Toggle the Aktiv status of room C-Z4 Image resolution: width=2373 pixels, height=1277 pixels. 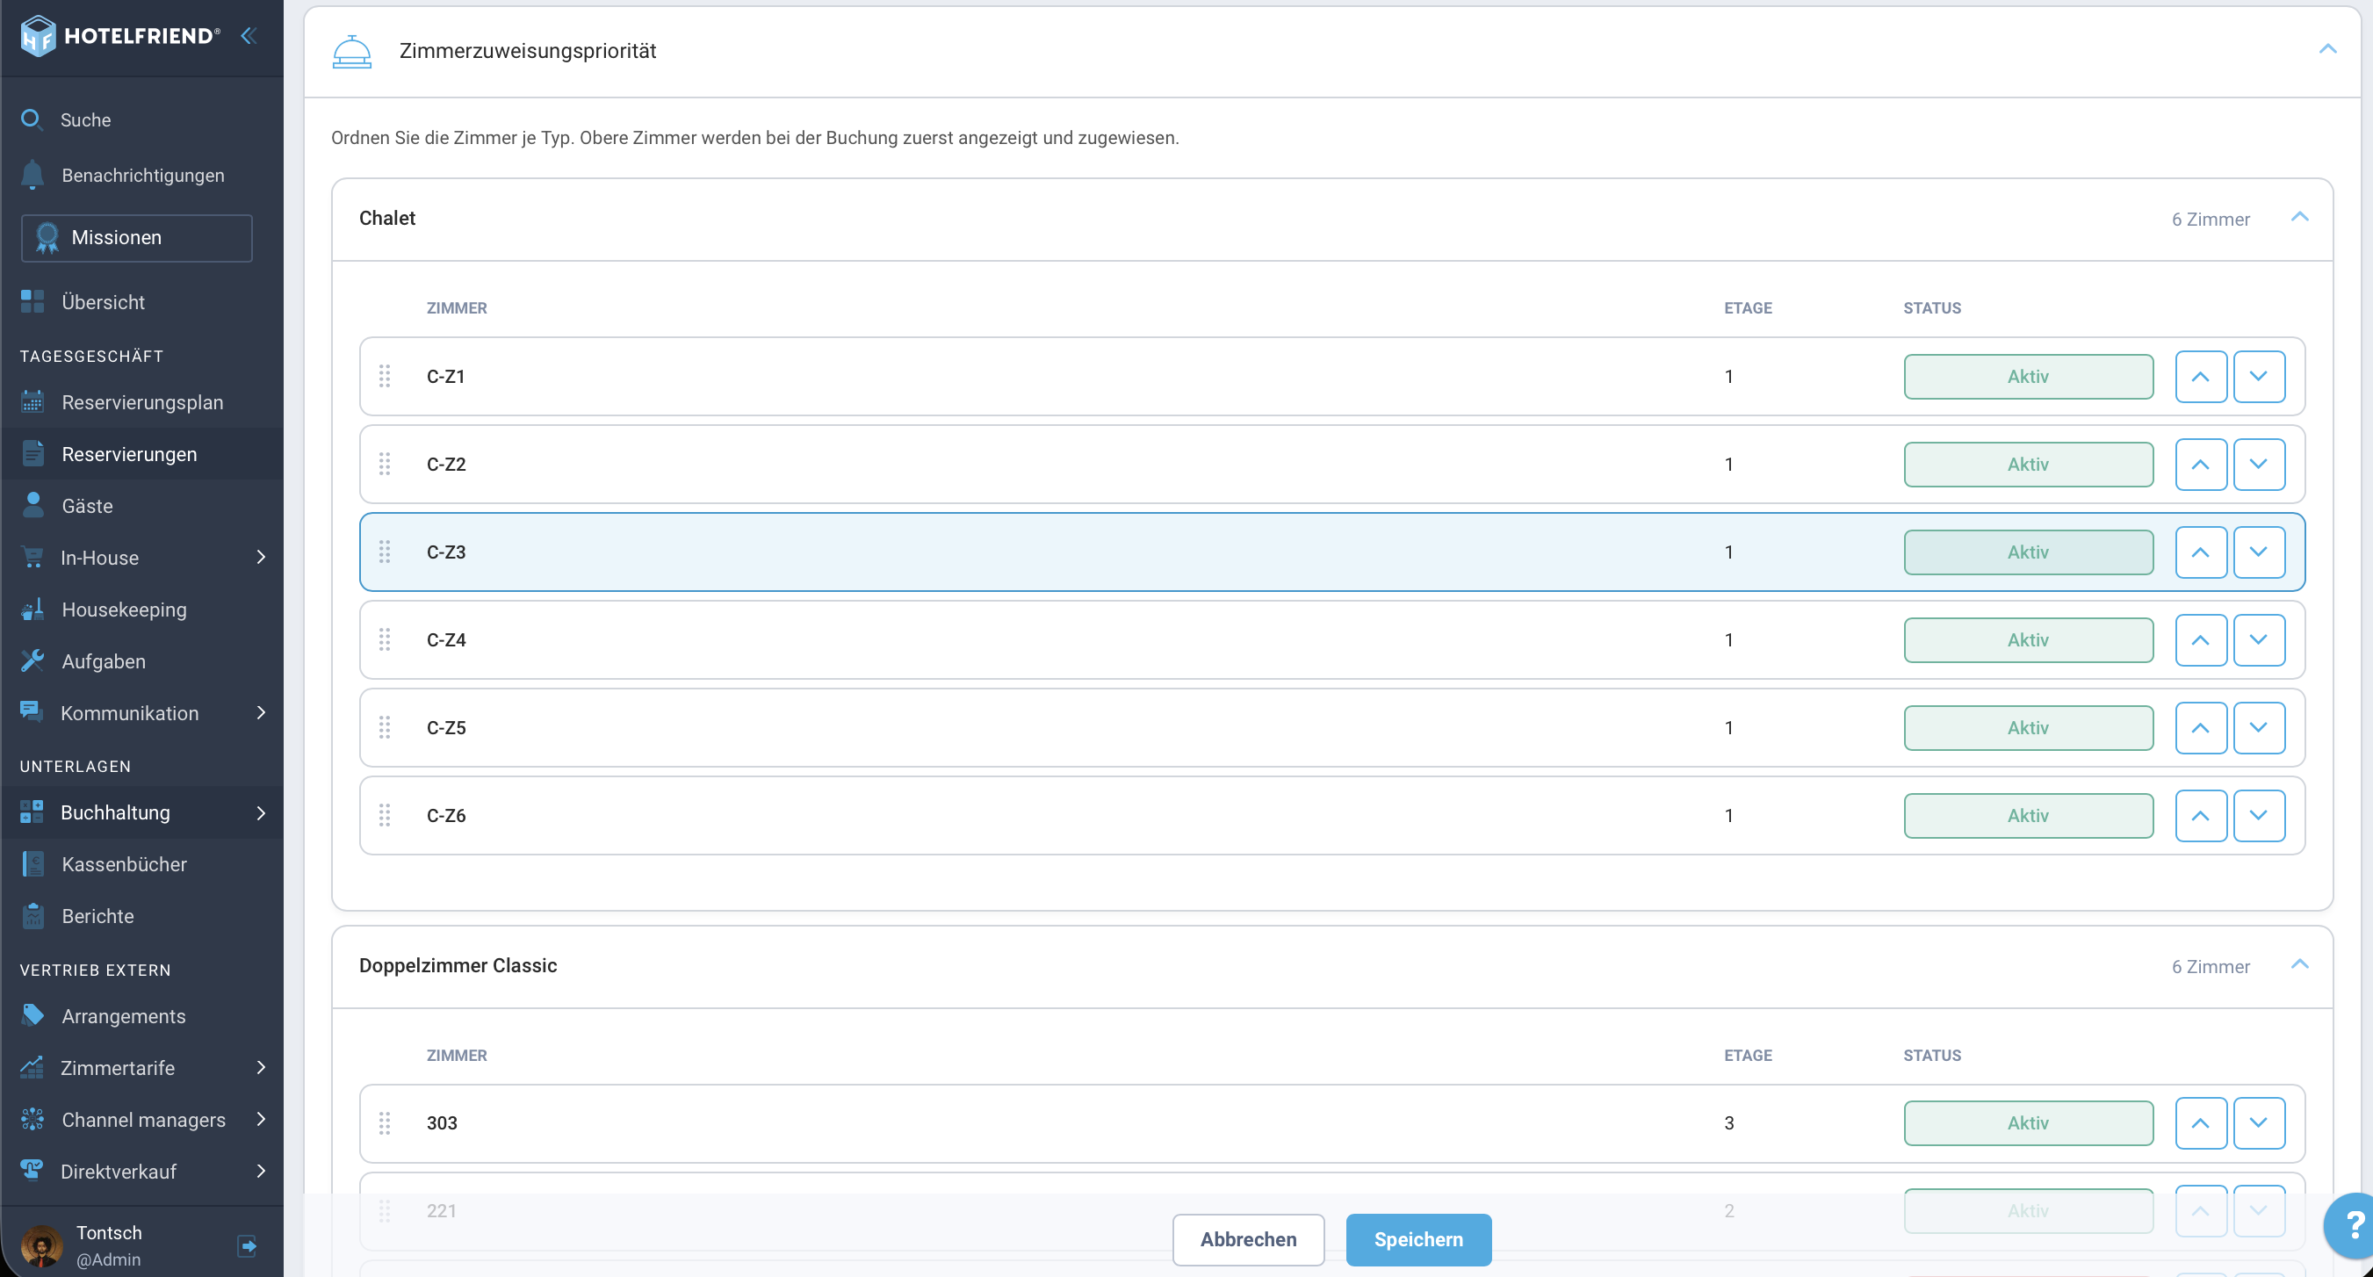[2029, 640]
